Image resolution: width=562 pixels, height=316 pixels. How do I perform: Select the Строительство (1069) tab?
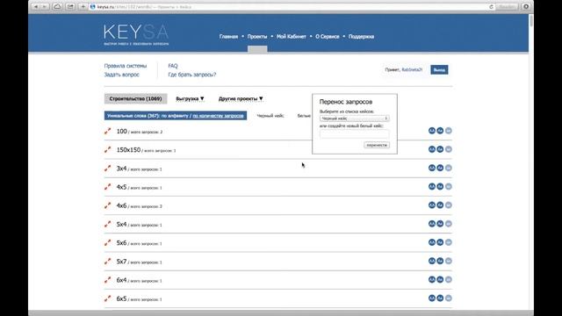click(x=135, y=98)
